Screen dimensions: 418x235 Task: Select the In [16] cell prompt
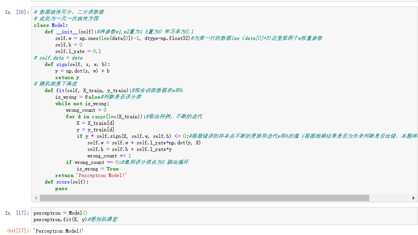(17, 12)
